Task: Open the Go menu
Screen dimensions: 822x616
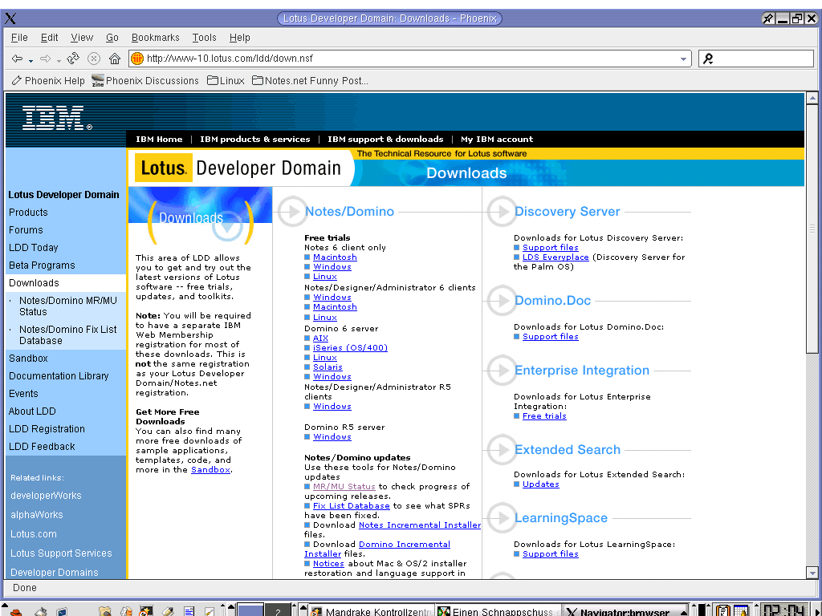Action: (x=112, y=38)
